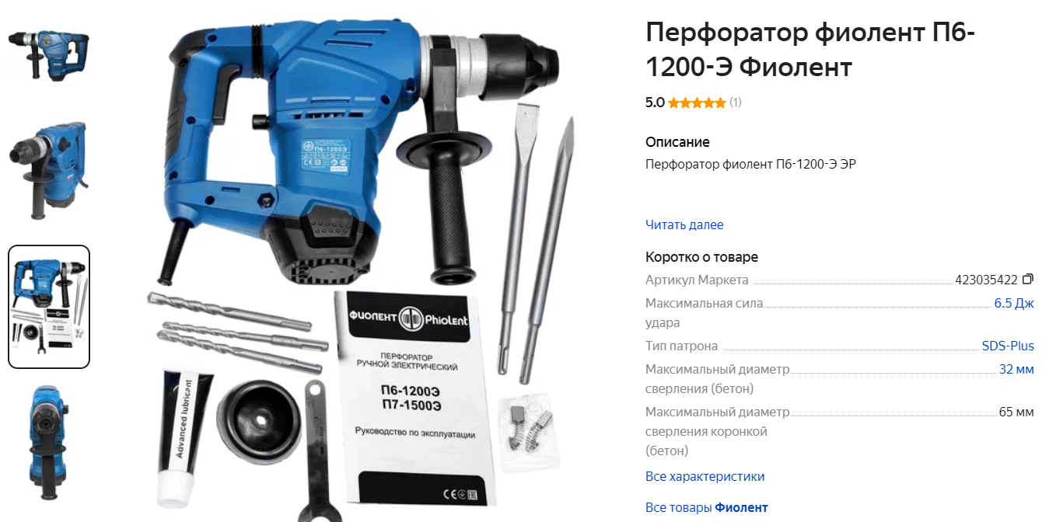Click the Описание section heading
This screenshot has width=1042, height=522.
coord(677,142)
